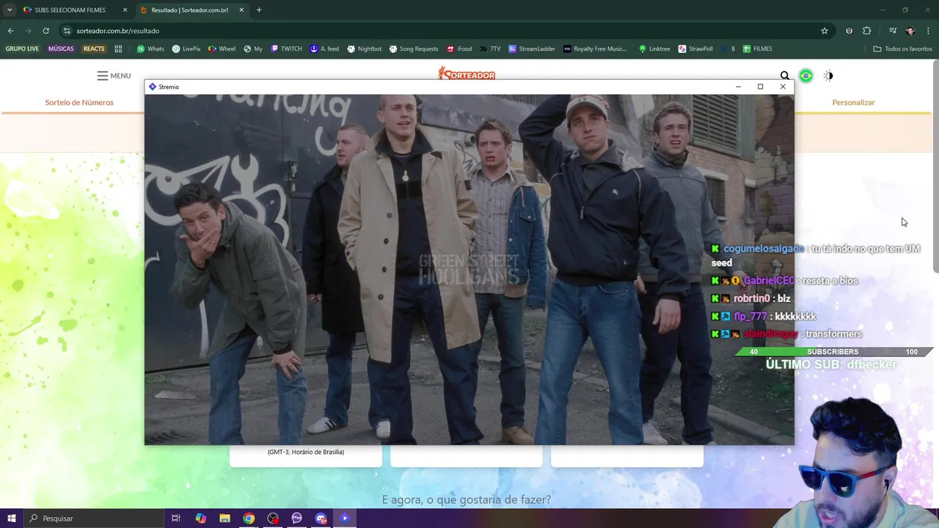Close the Resultado Sorteador tab
939x528 pixels.
[241, 10]
